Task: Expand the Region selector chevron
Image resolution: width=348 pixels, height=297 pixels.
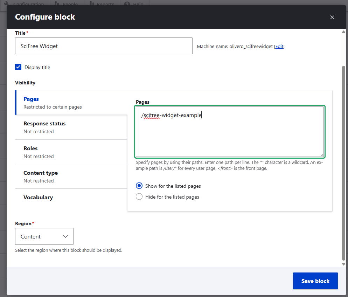Action: pyautogui.click(x=65, y=236)
